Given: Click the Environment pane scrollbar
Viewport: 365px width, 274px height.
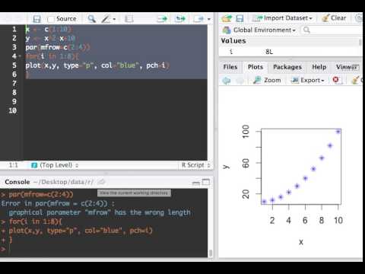Looking at the screenshot, I should click(x=360, y=42).
